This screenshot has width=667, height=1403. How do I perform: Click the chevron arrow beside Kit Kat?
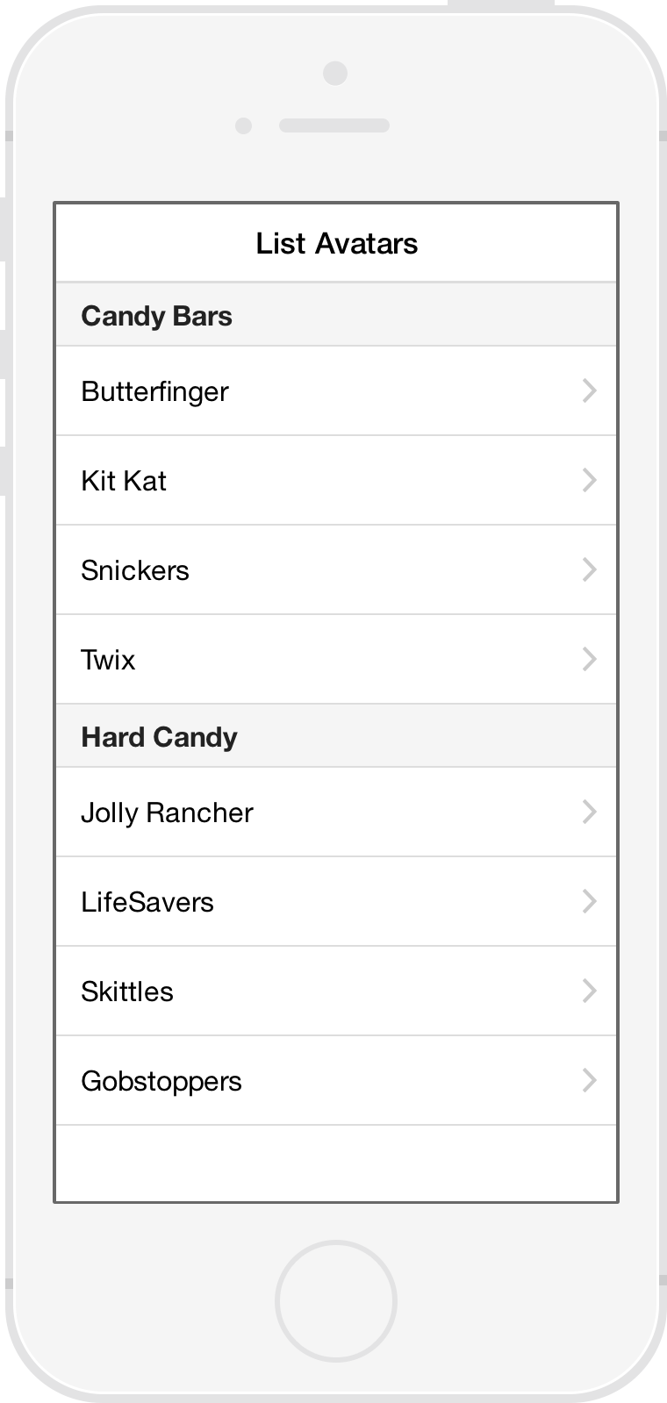[590, 480]
